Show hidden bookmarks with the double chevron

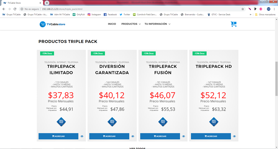click(x=250, y=15)
